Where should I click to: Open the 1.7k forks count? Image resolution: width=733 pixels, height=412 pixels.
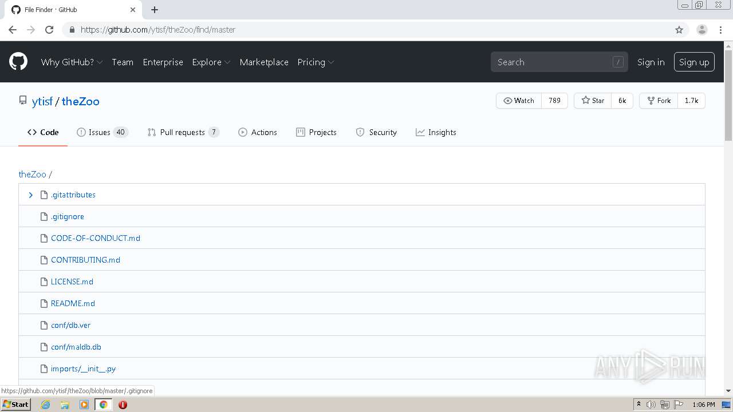click(691, 101)
